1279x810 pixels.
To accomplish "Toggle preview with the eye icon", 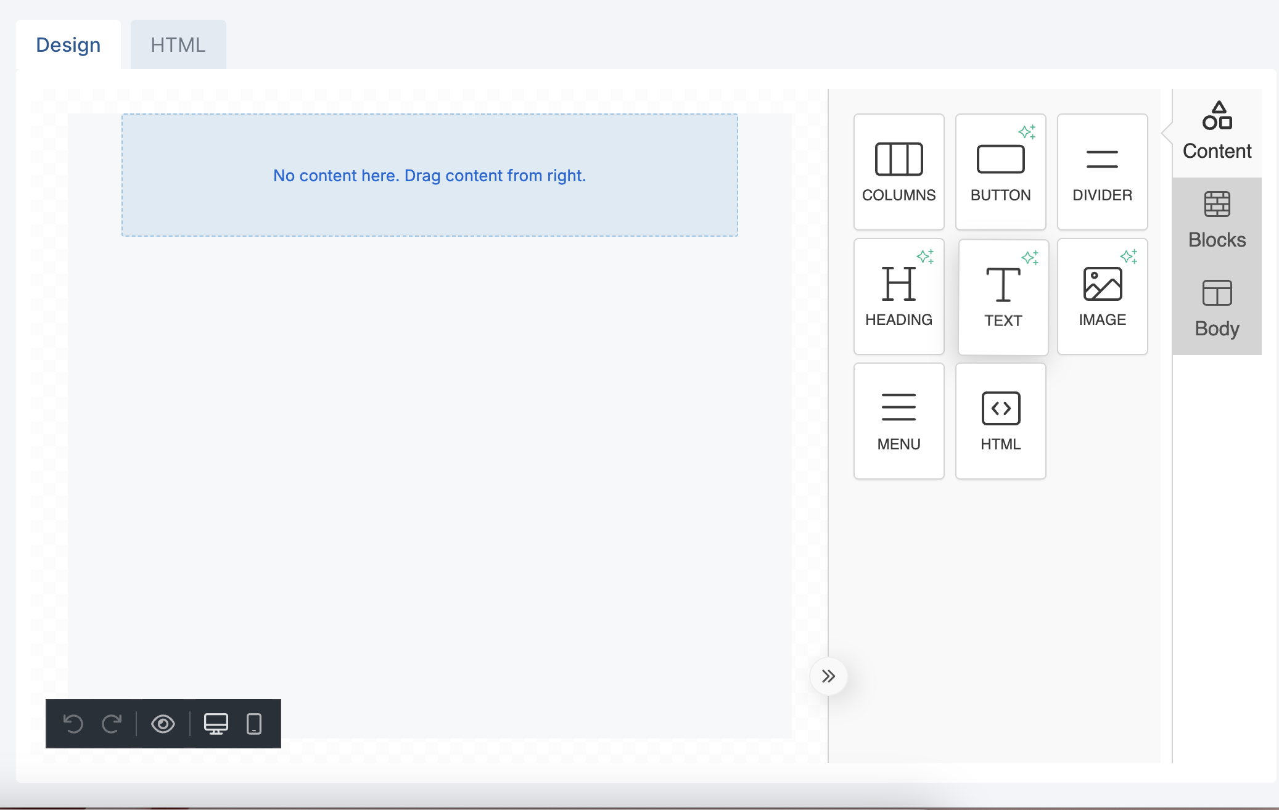I will point(163,724).
